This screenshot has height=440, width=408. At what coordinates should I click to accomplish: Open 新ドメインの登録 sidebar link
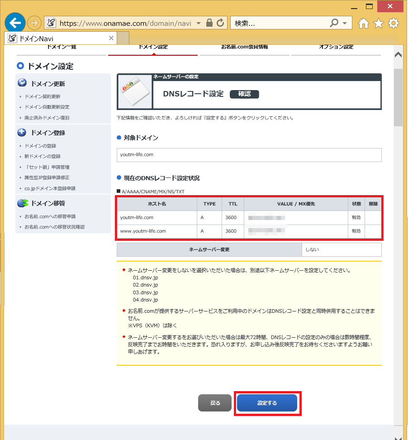click(x=43, y=156)
